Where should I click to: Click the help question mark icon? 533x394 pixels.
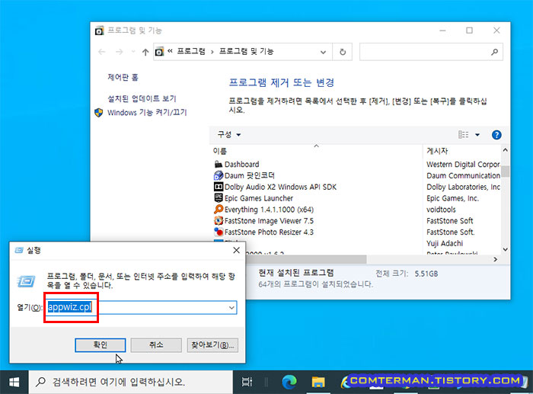pos(496,135)
